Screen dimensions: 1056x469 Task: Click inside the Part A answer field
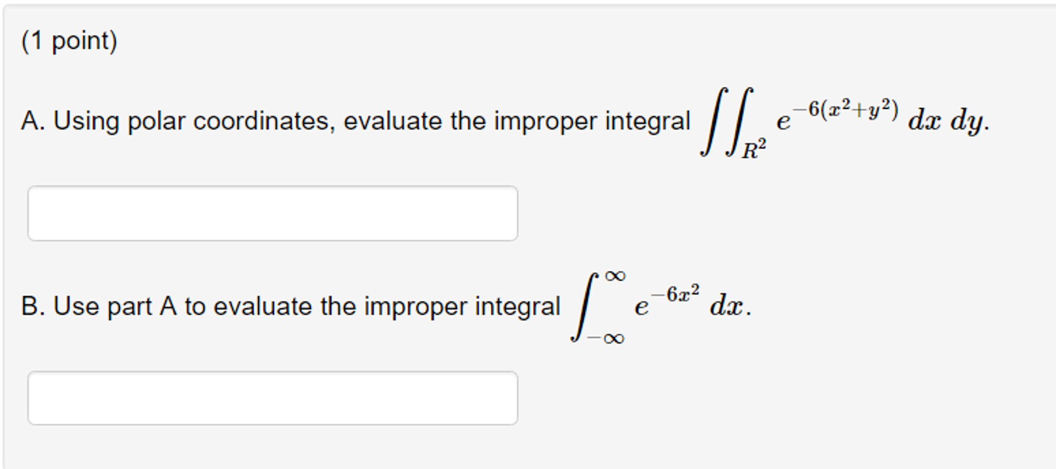274,212
